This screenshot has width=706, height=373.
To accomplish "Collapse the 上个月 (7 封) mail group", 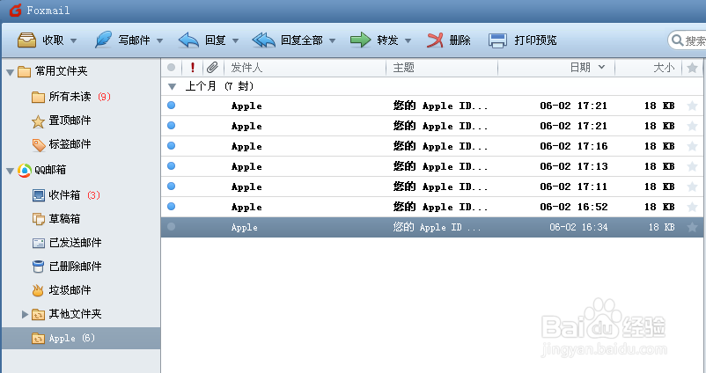I will 172,86.
